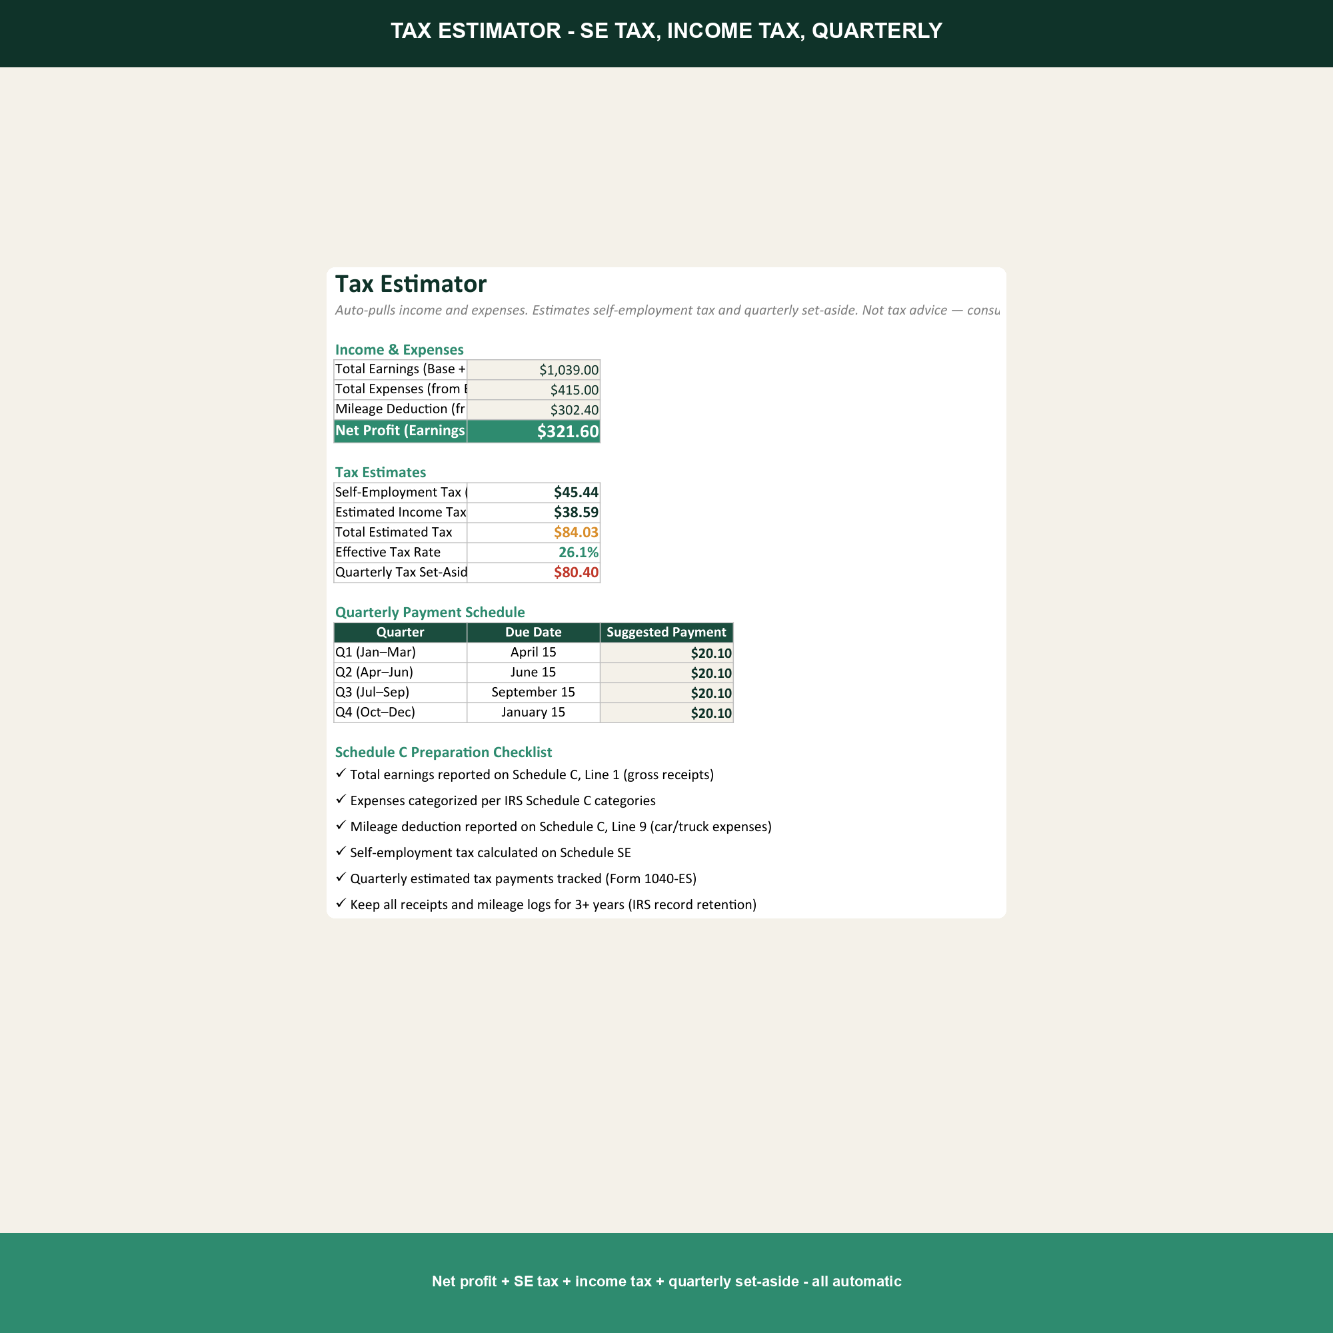
Task: Select the Quarterly Payment Schedule section title
Action: 430,613
